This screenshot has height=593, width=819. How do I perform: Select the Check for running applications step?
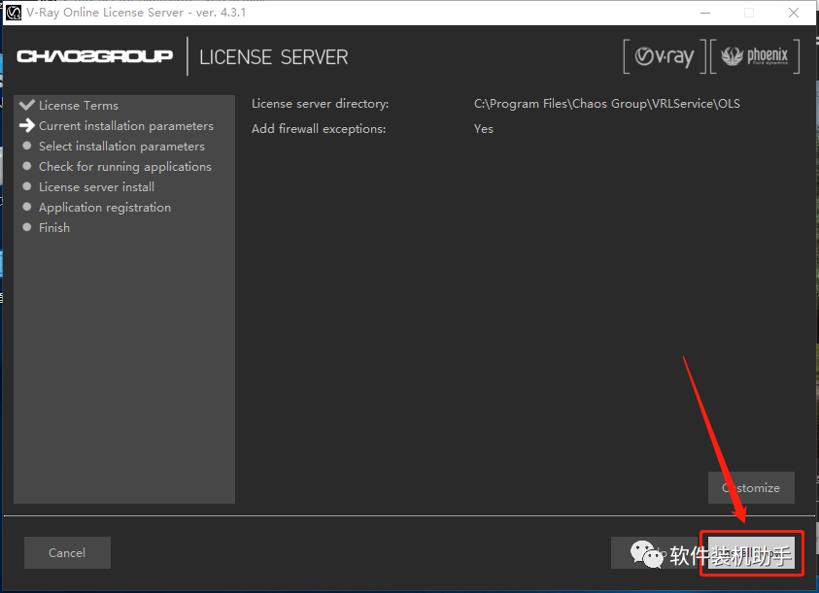[124, 167]
